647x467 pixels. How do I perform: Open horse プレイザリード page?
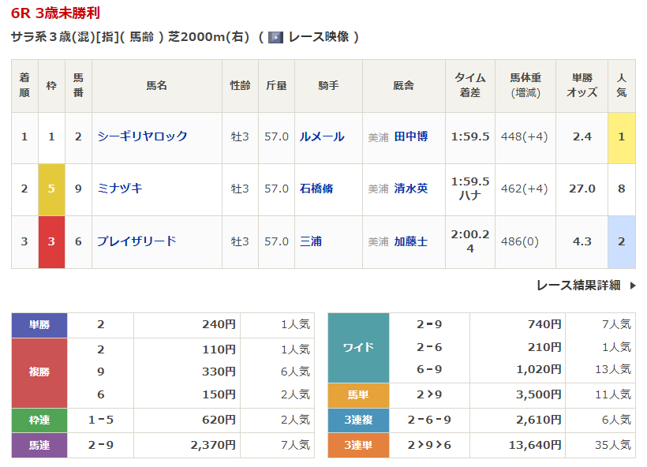tap(137, 241)
